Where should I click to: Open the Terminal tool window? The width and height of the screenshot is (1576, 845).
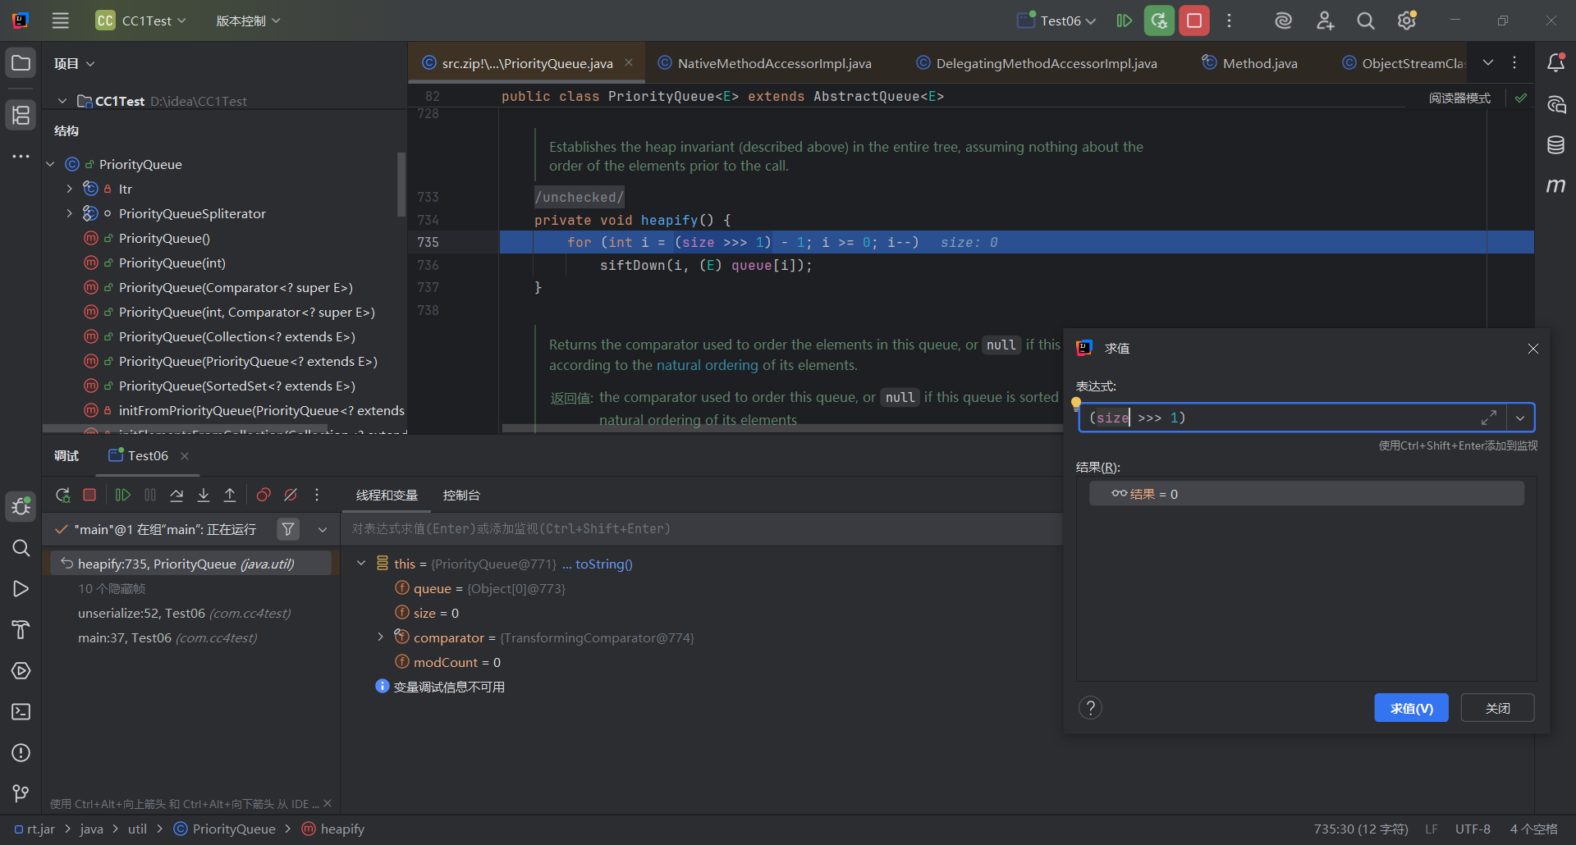(x=21, y=712)
